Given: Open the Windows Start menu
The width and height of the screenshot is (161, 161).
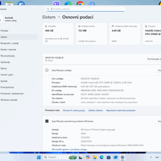Looking at the screenshot, I should (x=39, y=157).
